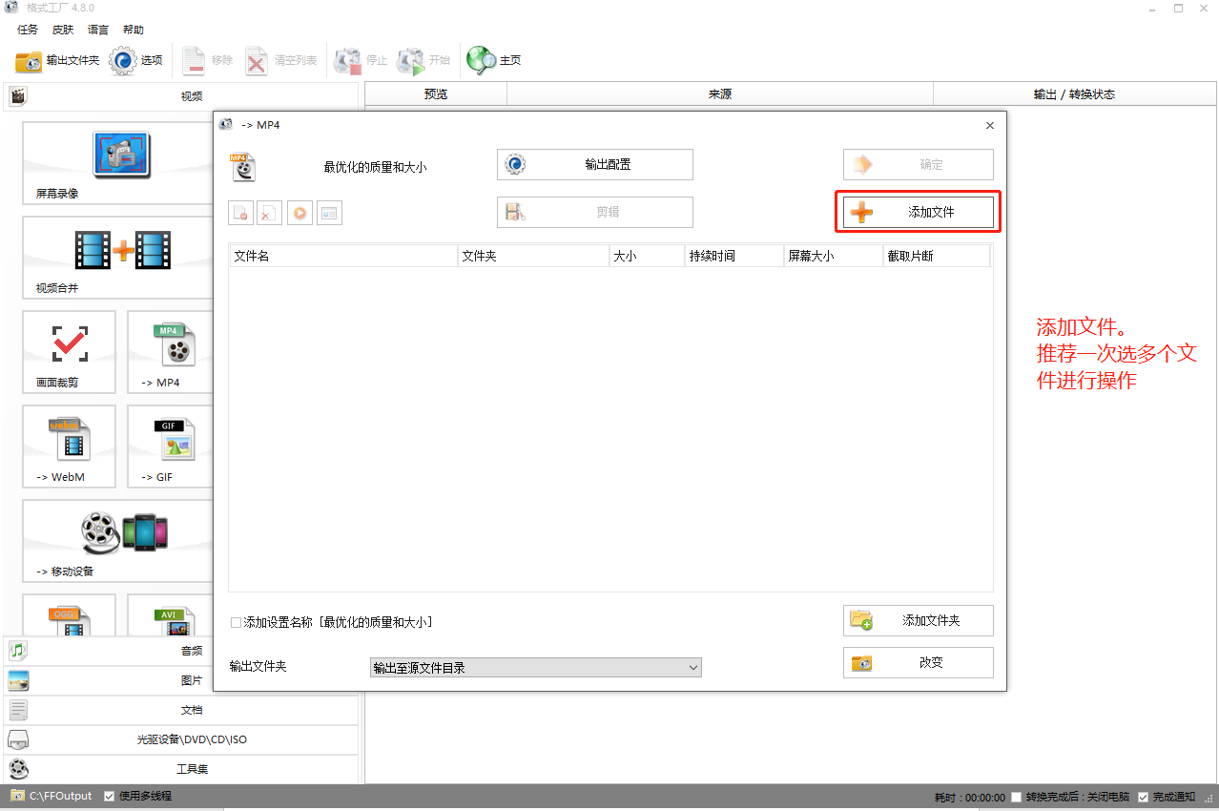Toggle 转换完成后关闭电脑 checkbox
The image size is (1219, 811).
[x=1017, y=797]
